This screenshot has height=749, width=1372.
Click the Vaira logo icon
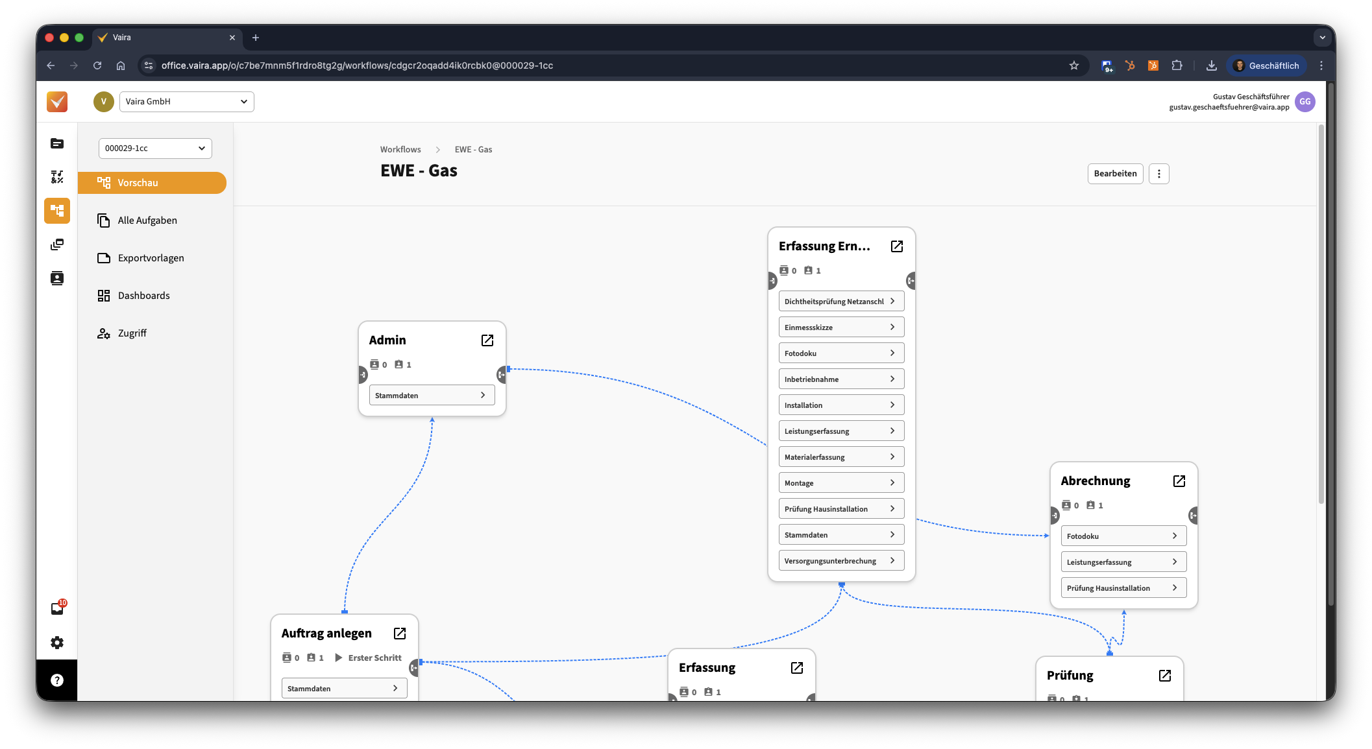click(x=57, y=102)
